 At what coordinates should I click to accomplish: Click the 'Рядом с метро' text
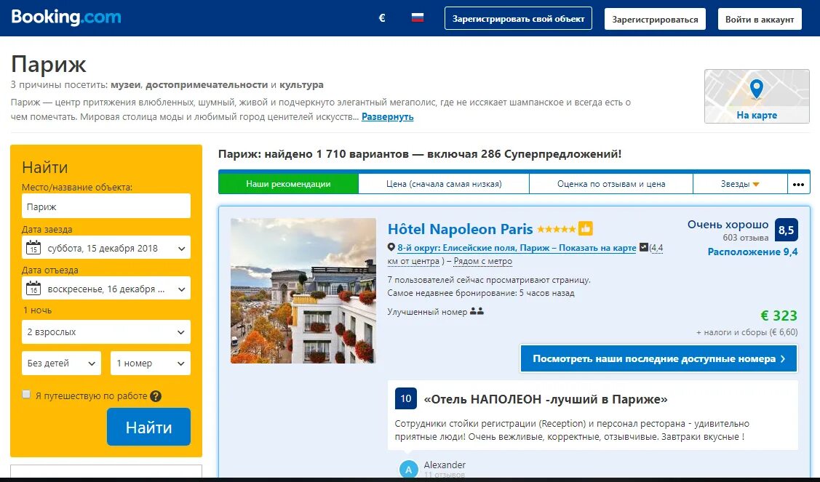[x=482, y=261]
